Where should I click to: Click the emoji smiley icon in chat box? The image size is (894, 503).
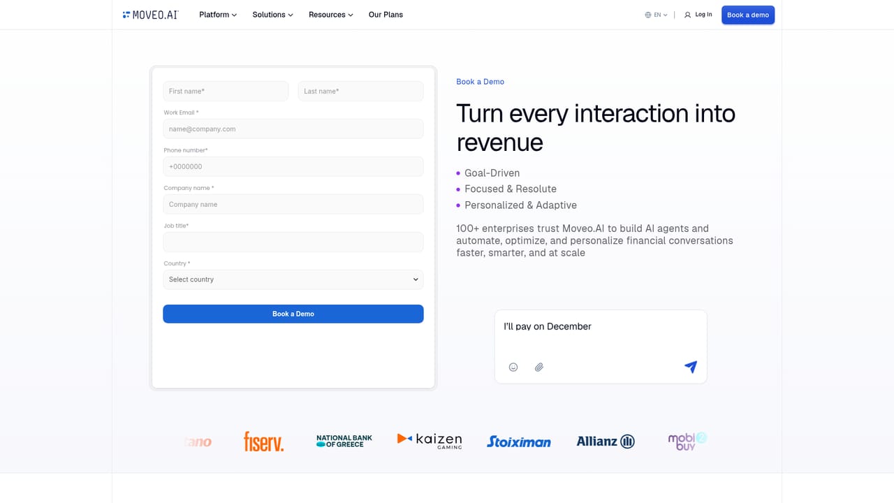coord(513,367)
